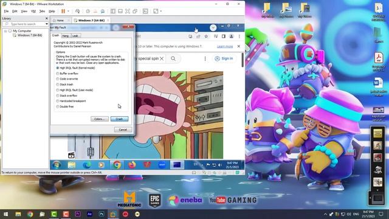The width and height of the screenshot is (389, 219).
Task: Clear the special spin search text
Action: click(x=162, y=58)
